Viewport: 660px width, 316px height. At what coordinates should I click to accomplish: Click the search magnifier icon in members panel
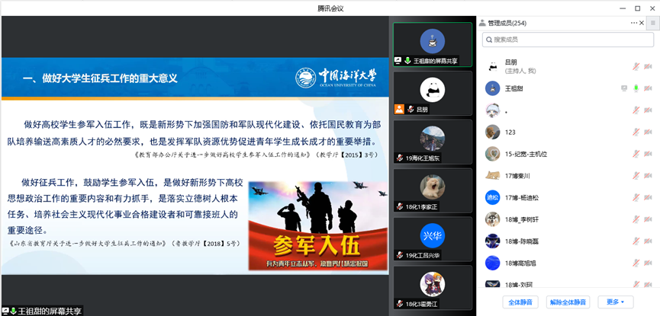[487, 40]
